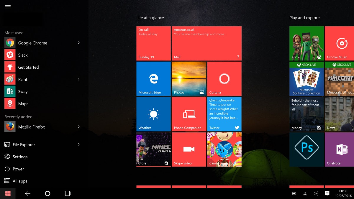
Task: Open Task View in the taskbar
Action: (x=67, y=193)
